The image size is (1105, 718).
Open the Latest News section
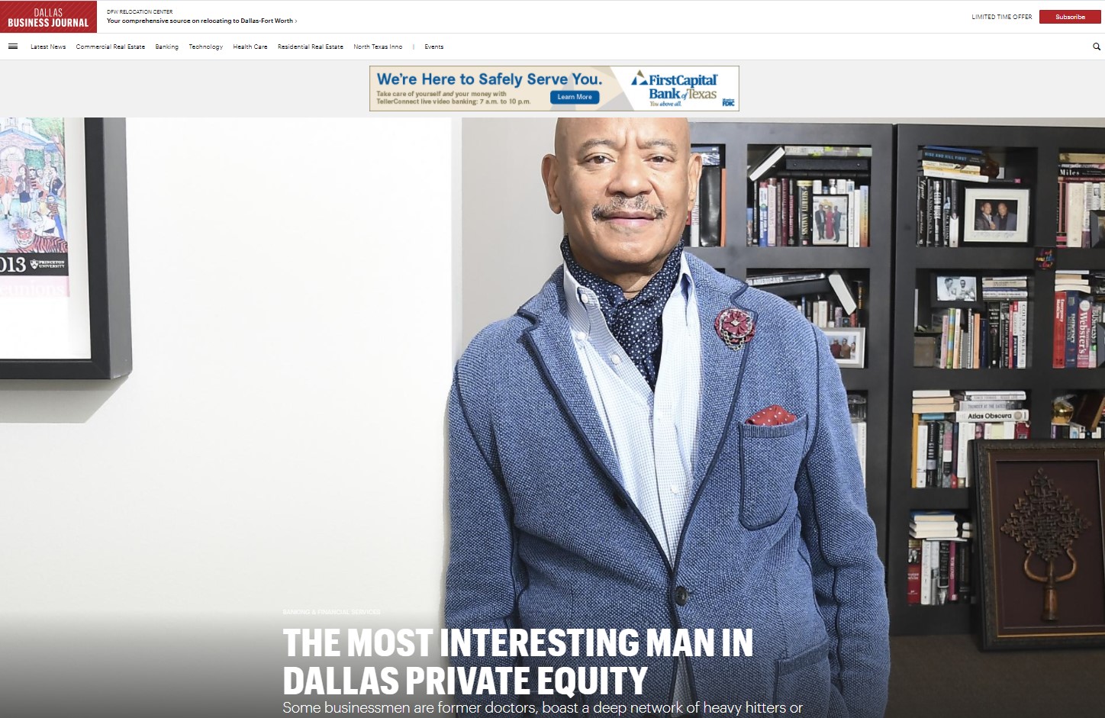point(48,47)
